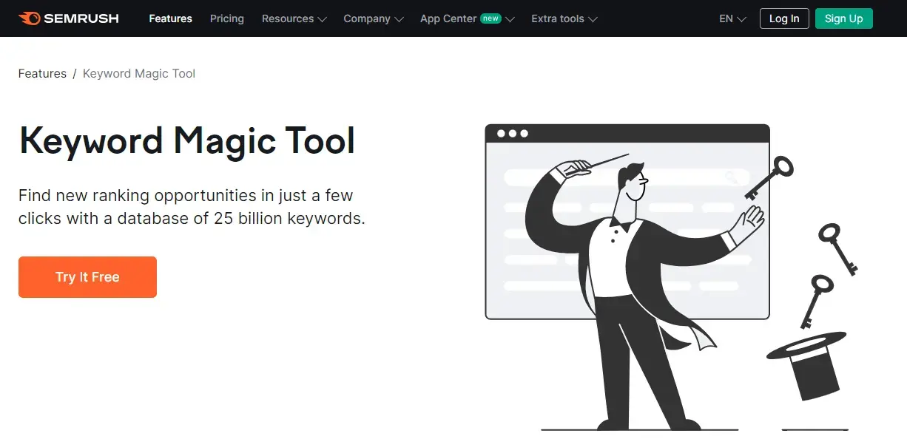Select Features in the navigation bar
The height and width of the screenshot is (439, 907).
tap(170, 18)
